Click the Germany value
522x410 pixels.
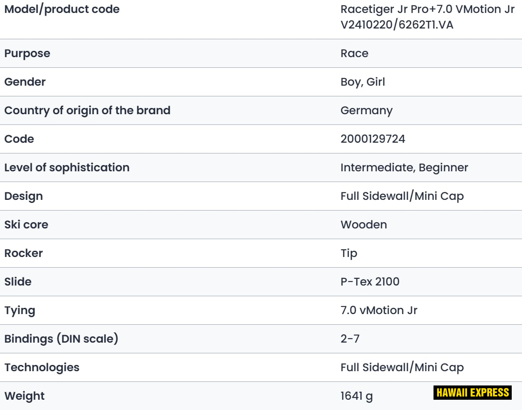click(x=366, y=111)
